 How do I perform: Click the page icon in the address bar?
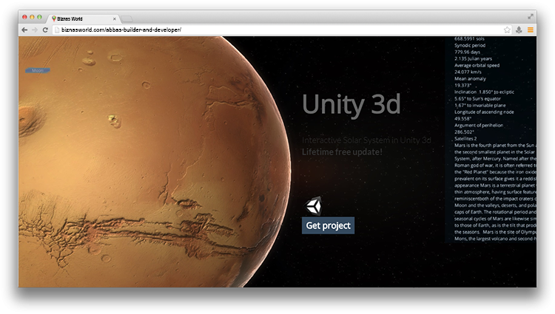click(x=57, y=30)
